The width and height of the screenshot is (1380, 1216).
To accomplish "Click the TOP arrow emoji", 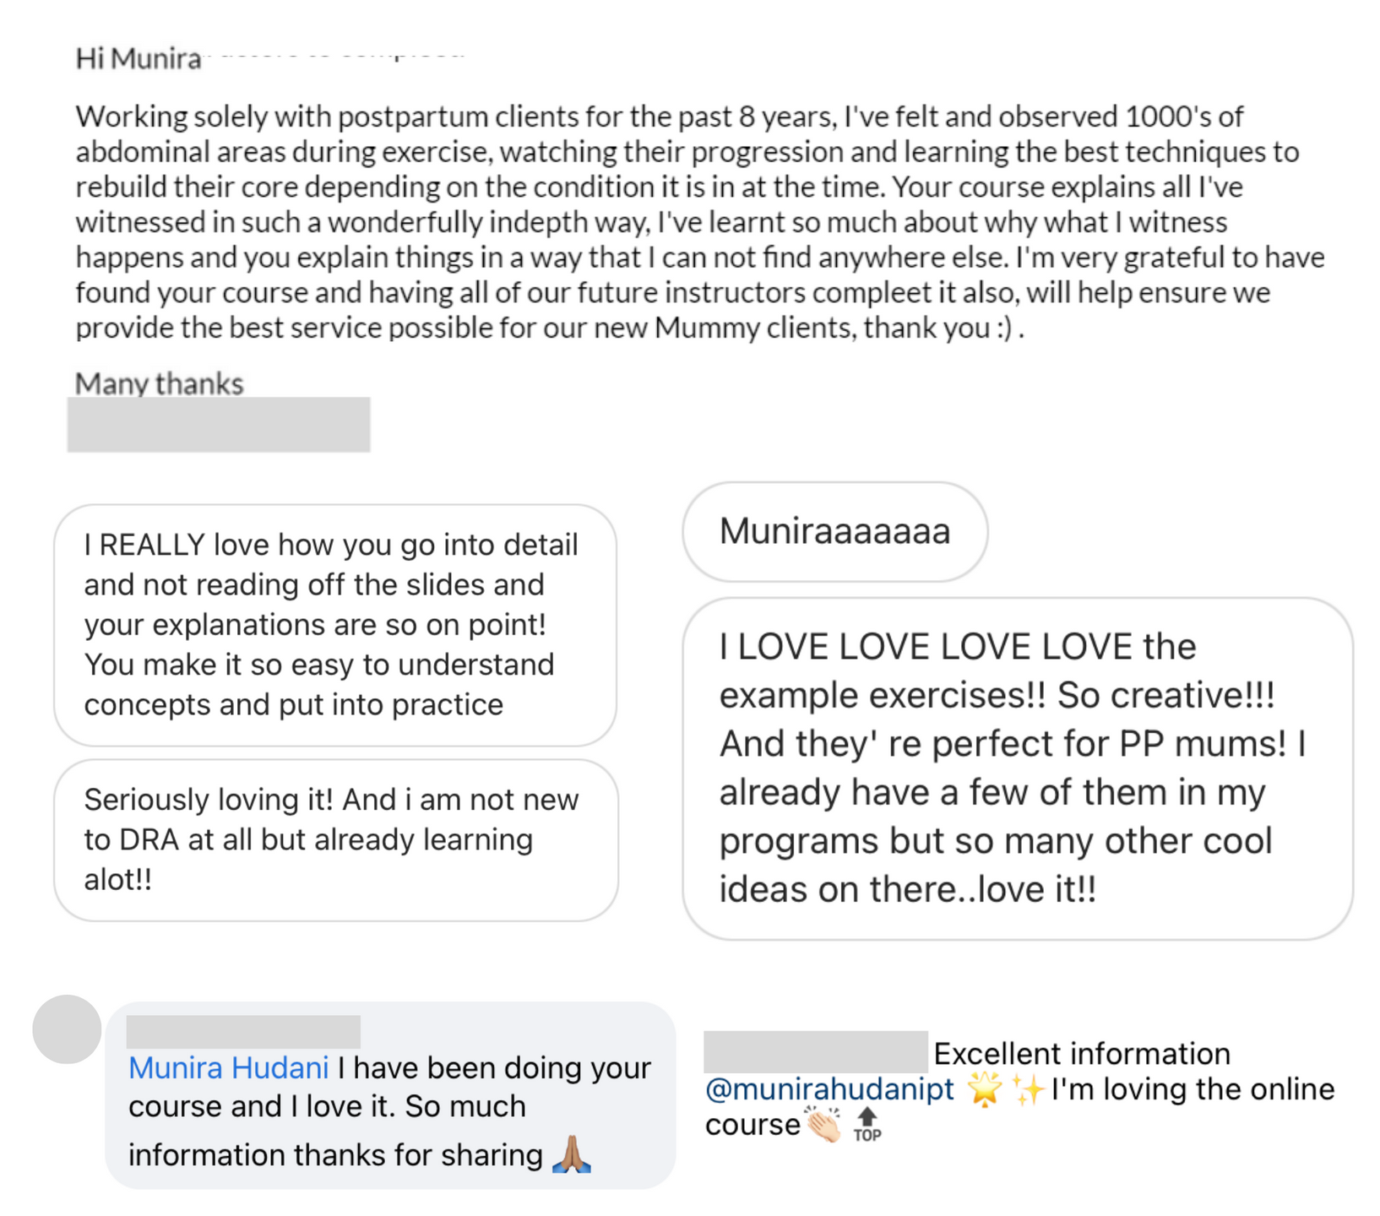I will (867, 1125).
